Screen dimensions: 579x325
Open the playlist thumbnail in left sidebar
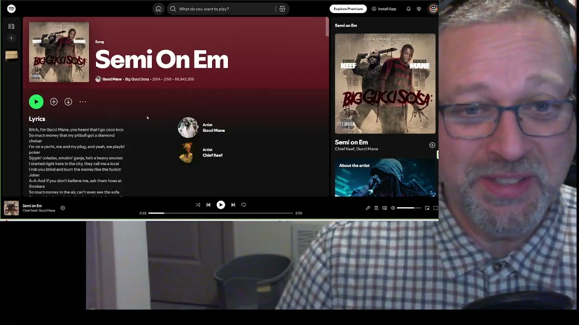click(11, 56)
